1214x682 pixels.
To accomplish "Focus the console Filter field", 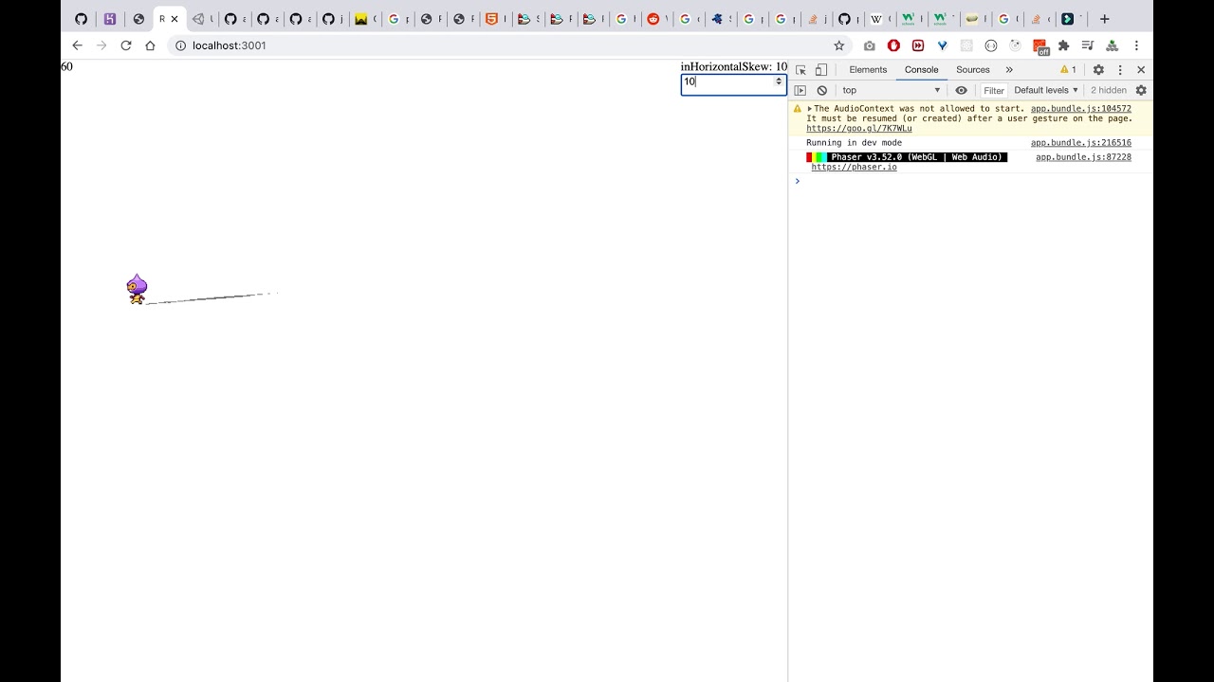I will (x=993, y=91).
